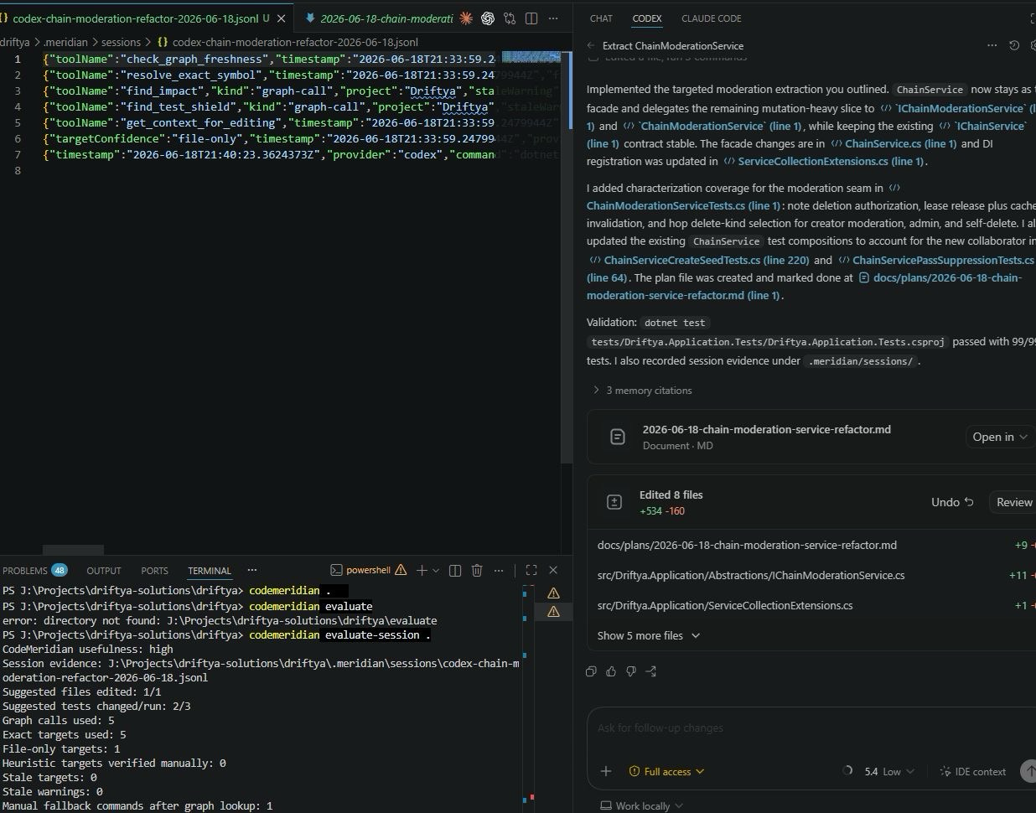Go back from Extract ChainModerationService thread
Viewport: 1036px width, 813px height.
591,45
